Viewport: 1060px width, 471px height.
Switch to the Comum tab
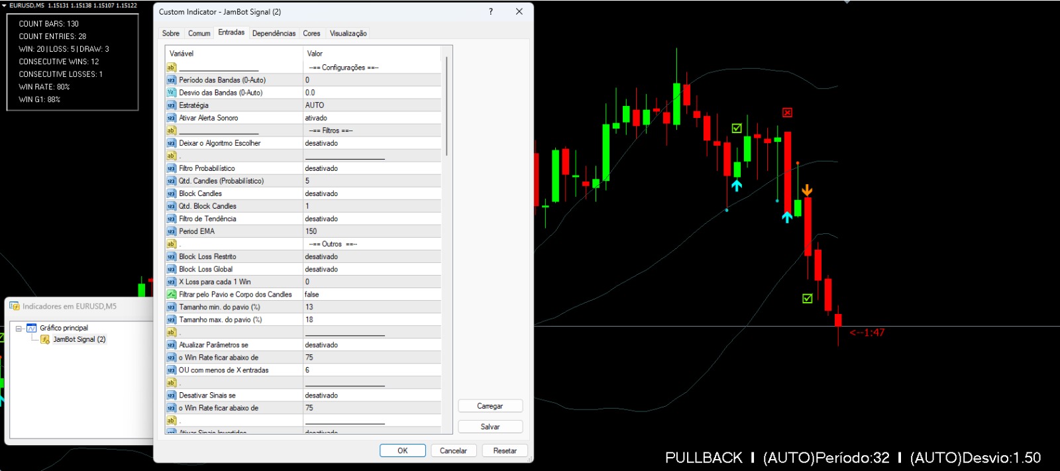click(199, 33)
